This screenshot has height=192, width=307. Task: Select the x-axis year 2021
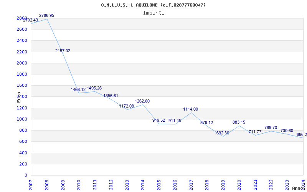point(255,185)
